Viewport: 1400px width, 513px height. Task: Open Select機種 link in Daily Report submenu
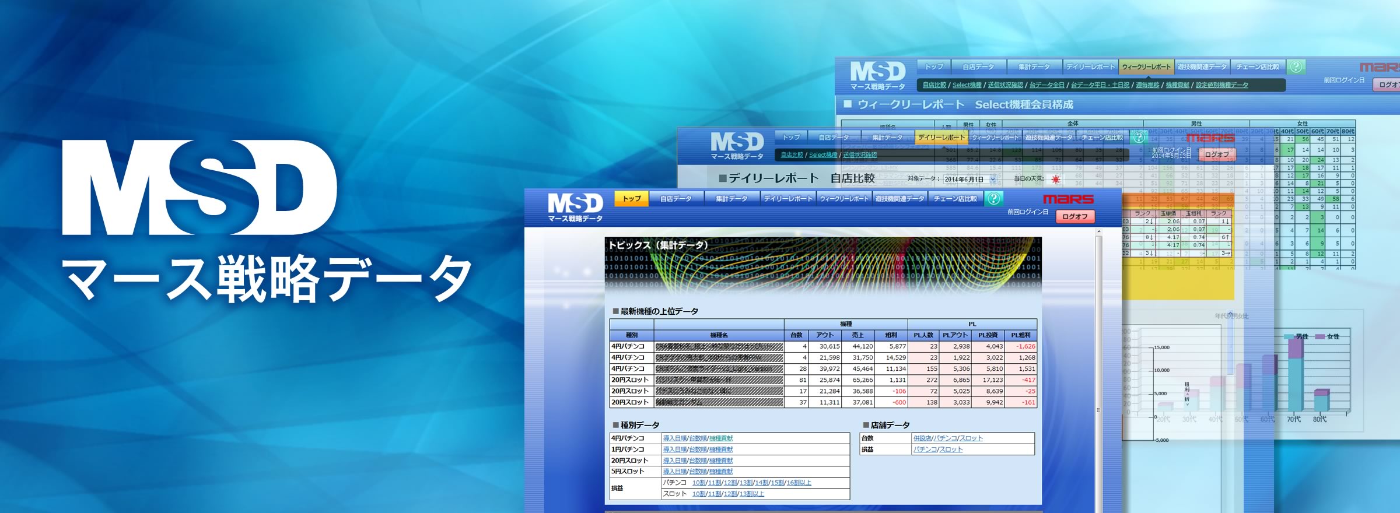[x=823, y=155]
